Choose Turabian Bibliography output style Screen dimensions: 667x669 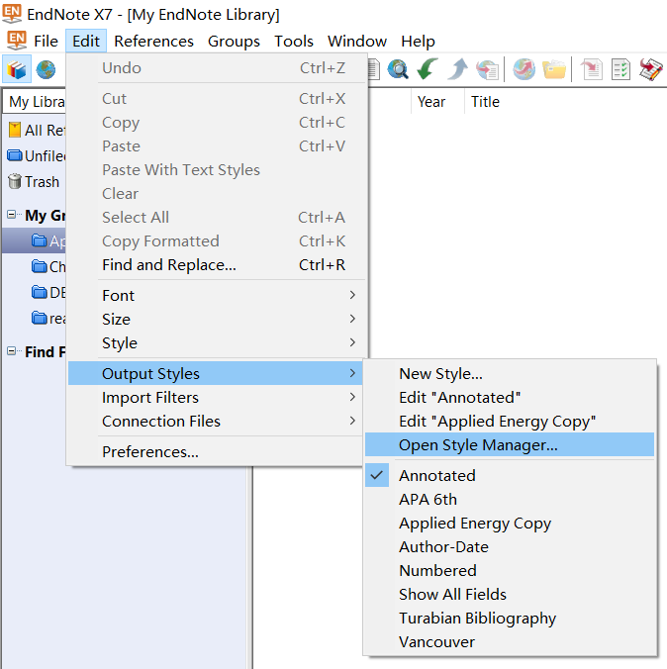click(x=510, y=619)
